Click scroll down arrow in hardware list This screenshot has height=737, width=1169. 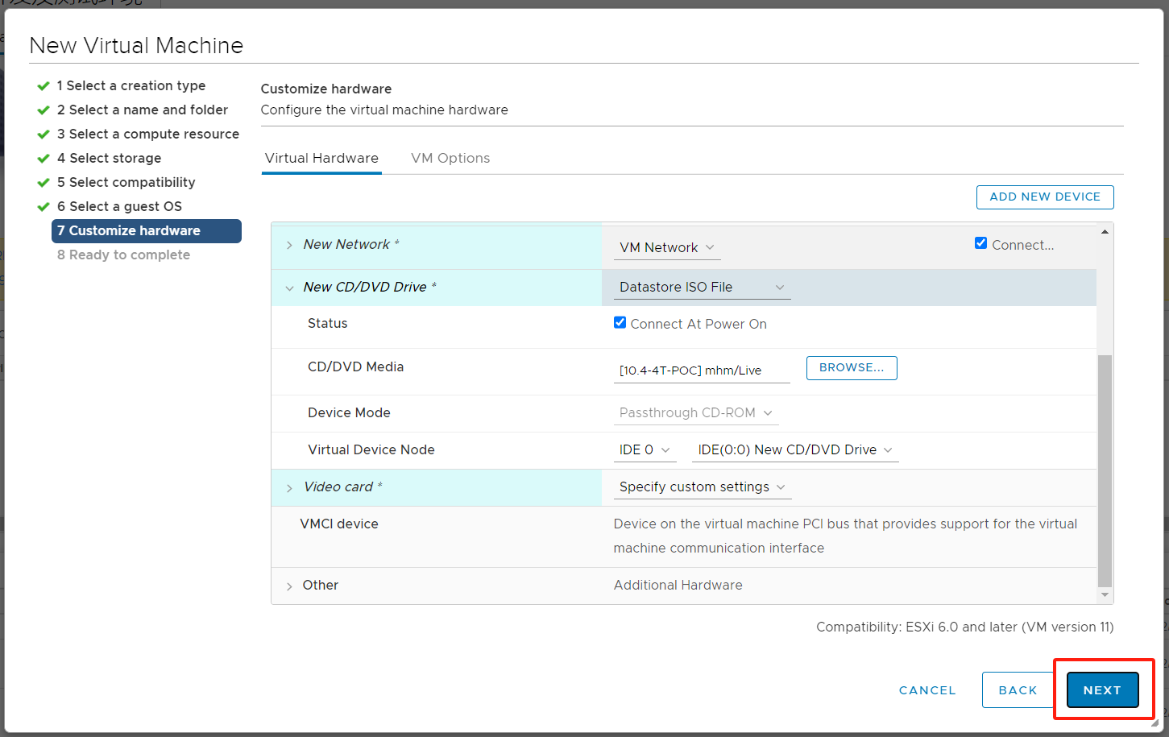(x=1105, y=595)
